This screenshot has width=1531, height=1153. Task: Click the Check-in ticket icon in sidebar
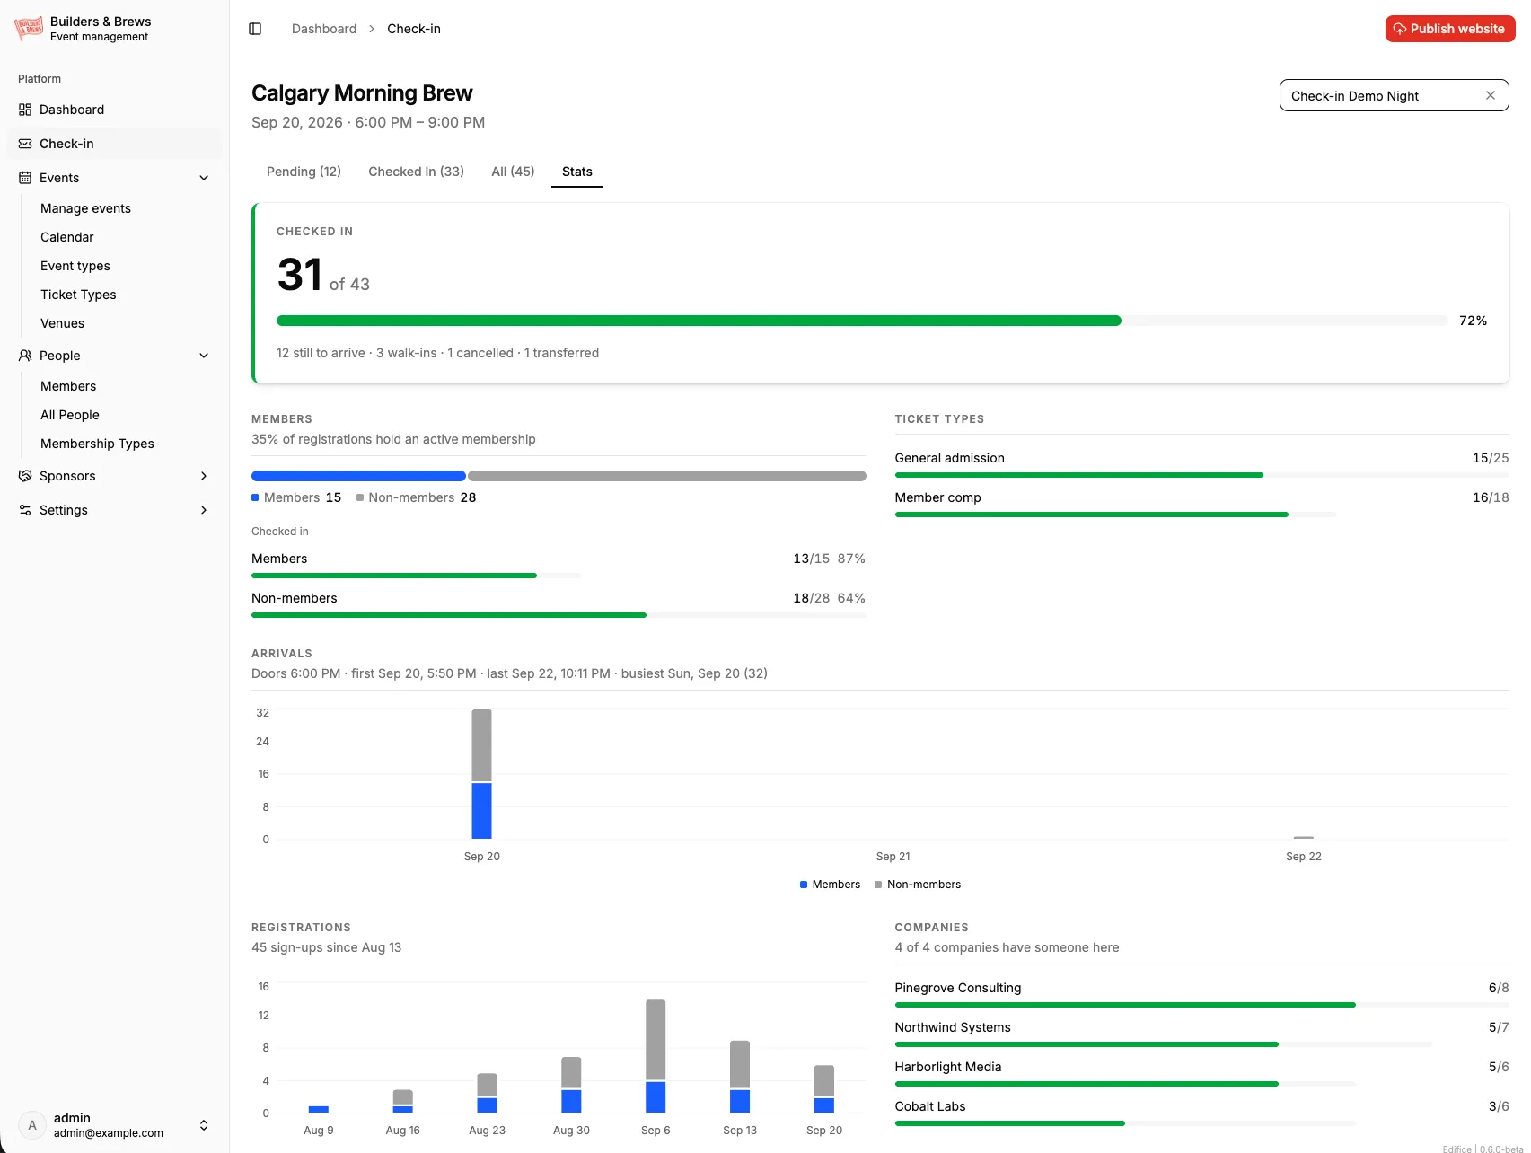pos(25,144)
